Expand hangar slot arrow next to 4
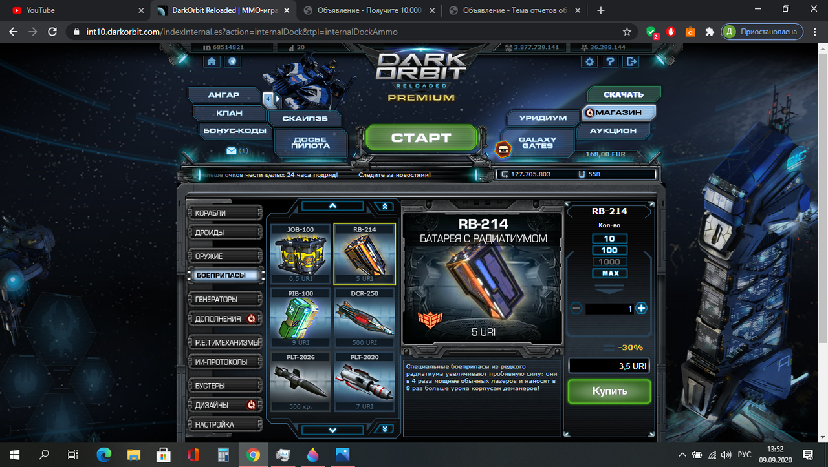The width and height of the screenshot is (828, 467). (x=278, y=99)
